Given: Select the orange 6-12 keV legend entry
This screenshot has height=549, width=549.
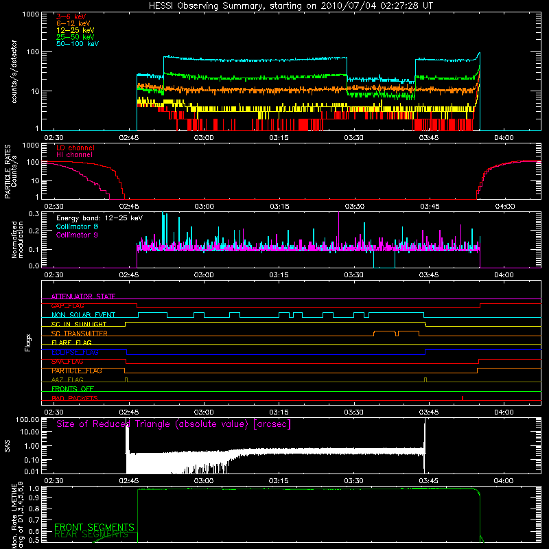Looking at the screenshot, I should click(73, 23).
